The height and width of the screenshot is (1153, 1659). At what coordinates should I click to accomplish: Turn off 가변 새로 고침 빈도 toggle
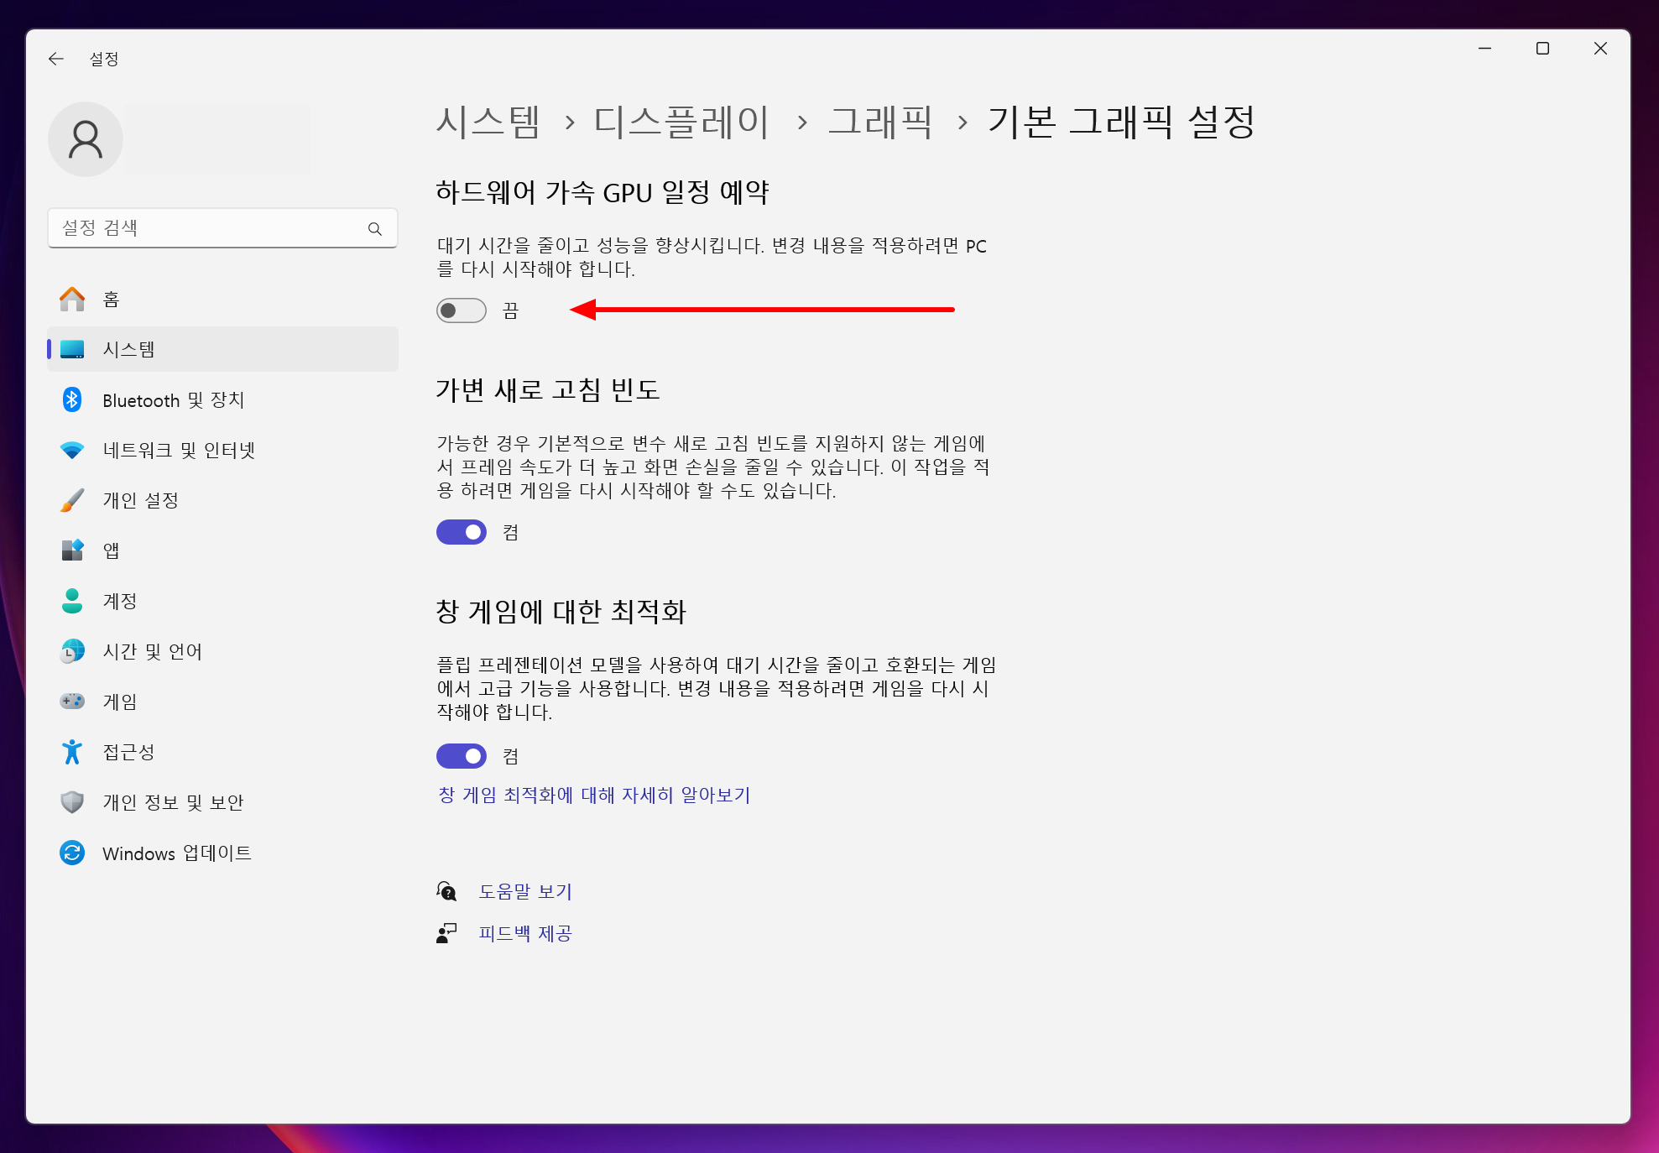(462, 532)
